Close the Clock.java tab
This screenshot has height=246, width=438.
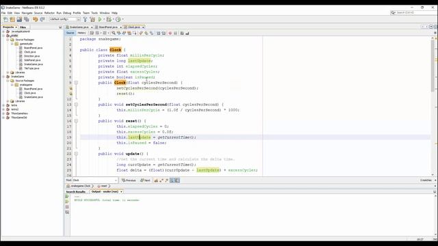click(143, 27)
